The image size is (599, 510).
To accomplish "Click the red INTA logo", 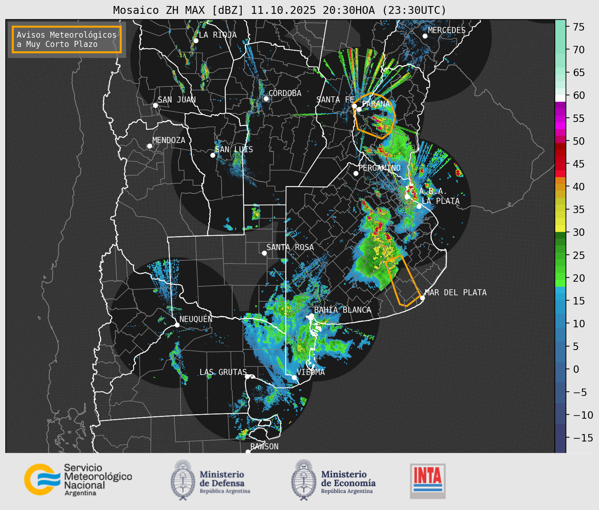I will coord(428,481).
